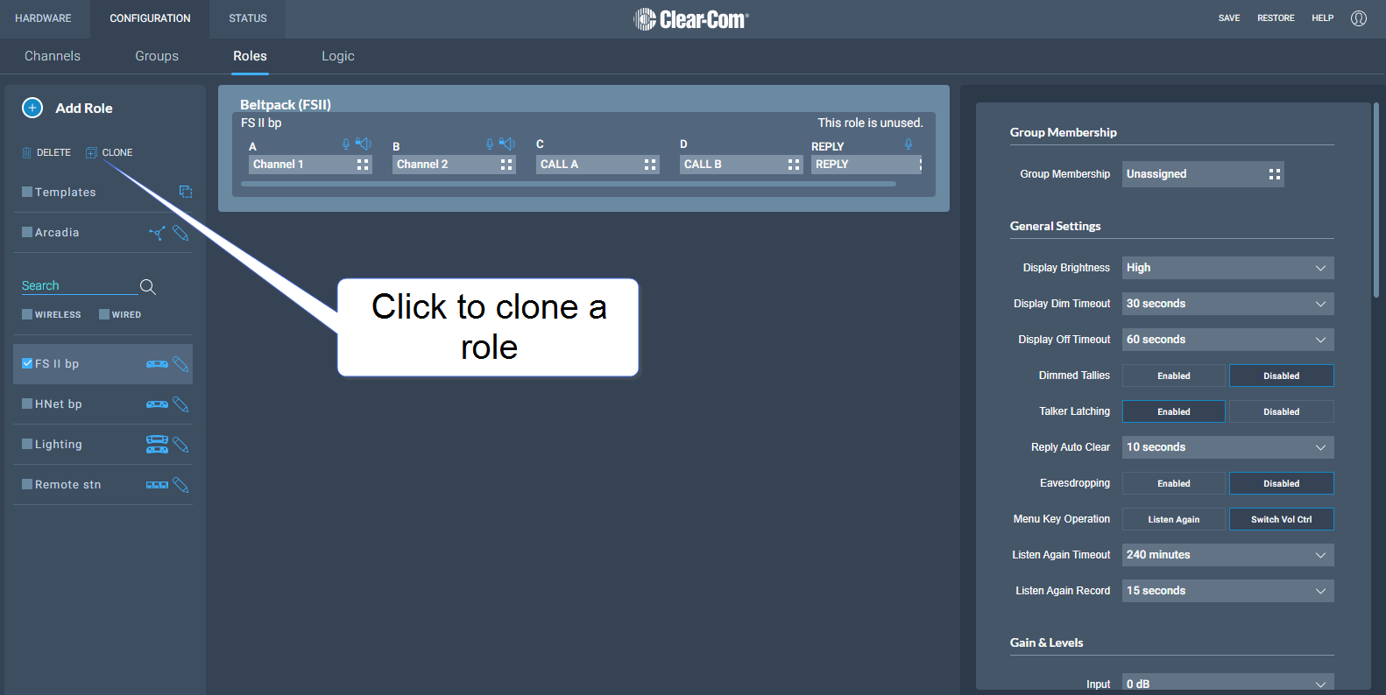This screenshot has width=1386, height=695.
Task: Open the Hardware top menu
Action: click(x=43, y=18)
